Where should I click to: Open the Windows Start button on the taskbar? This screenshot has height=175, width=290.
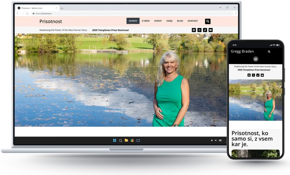[x=114, y=140]
